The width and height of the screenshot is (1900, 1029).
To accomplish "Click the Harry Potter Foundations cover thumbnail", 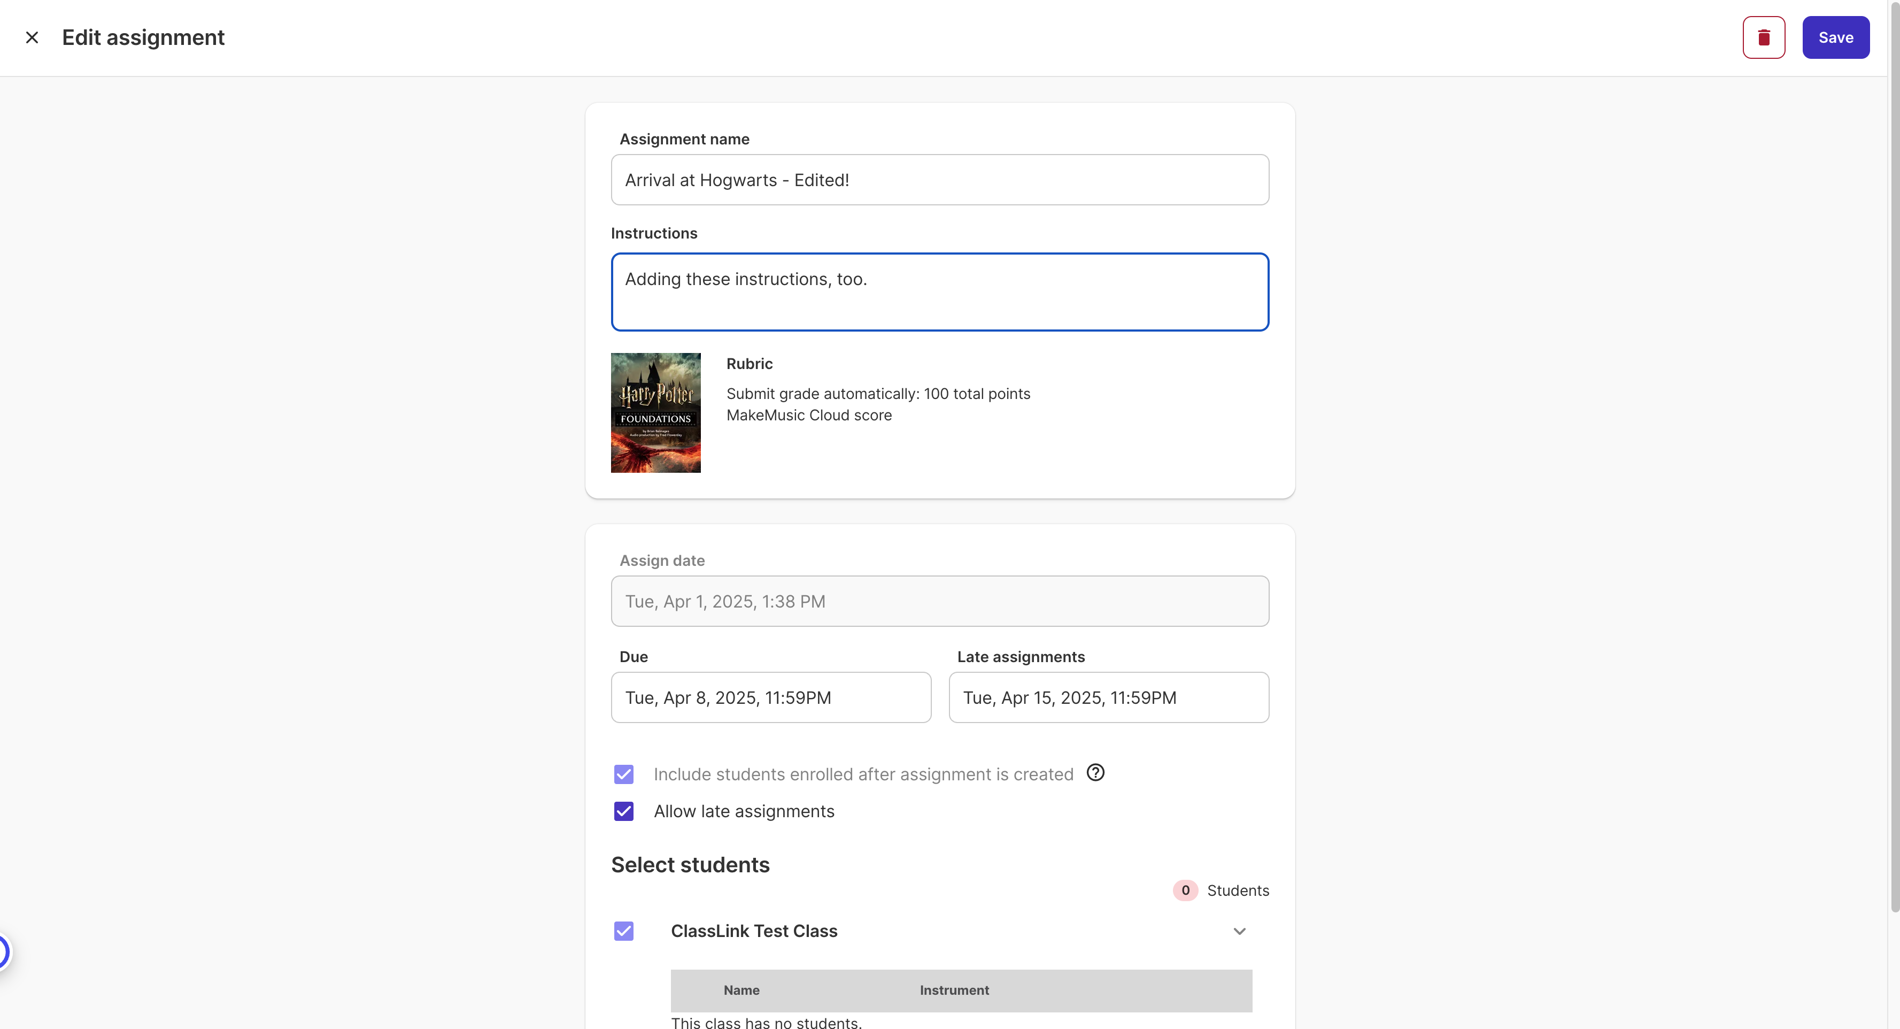I will pyautogui.click(x=655, y=412).
